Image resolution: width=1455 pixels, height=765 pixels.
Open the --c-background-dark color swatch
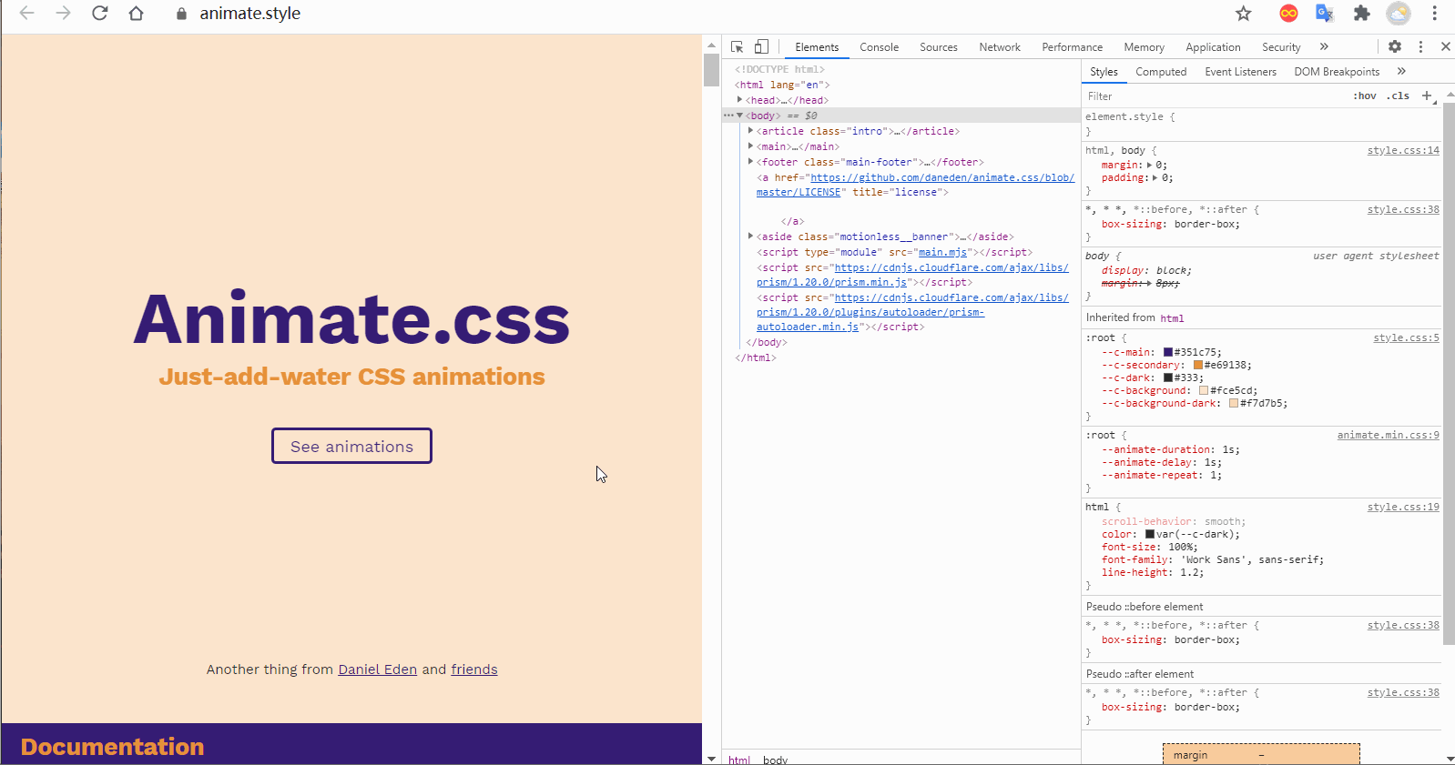click(1234, 403)
